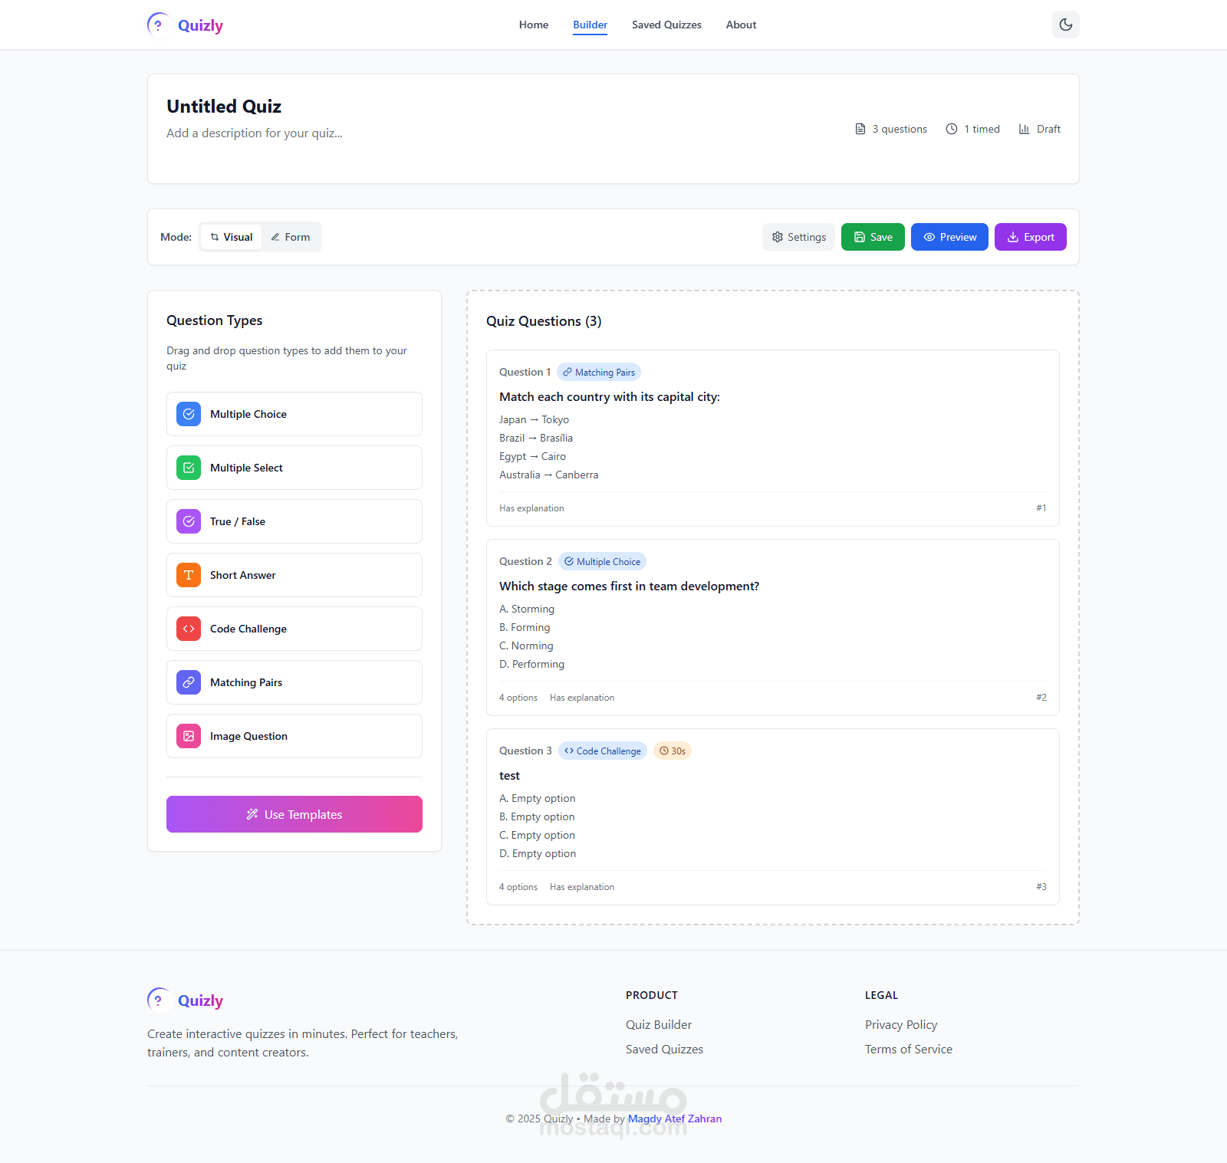
Task: Click Use Templates button
Action: point(294,814)
